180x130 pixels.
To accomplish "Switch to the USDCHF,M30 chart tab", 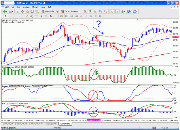I will coord(37,124).
